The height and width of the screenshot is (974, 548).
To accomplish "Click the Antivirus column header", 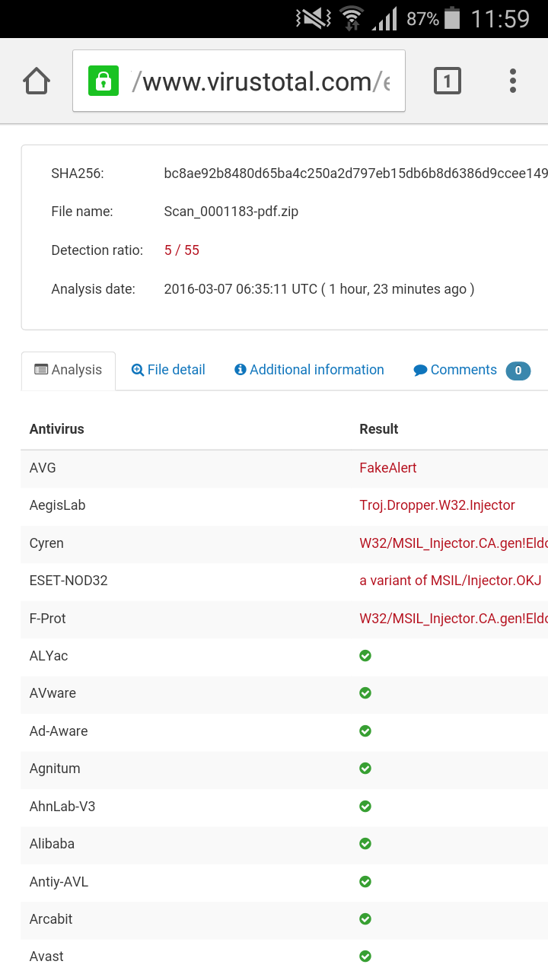I will tap(57, 429).
